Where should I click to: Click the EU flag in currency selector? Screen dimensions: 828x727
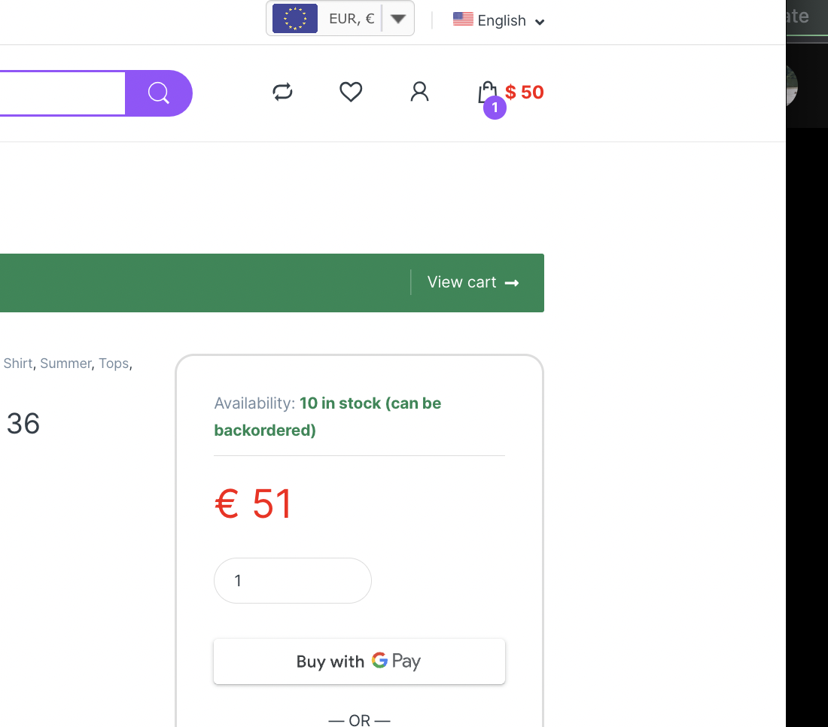[x=295, y=19]
